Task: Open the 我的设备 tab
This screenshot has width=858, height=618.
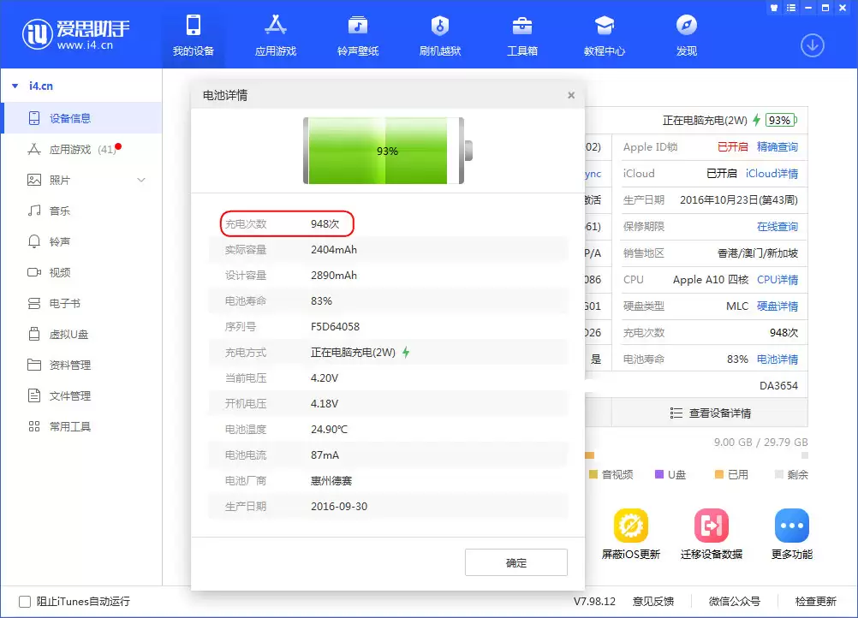Action: click(194, 35)
